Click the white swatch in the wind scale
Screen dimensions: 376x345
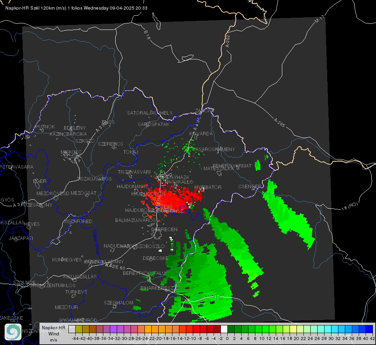click(224, 329)
